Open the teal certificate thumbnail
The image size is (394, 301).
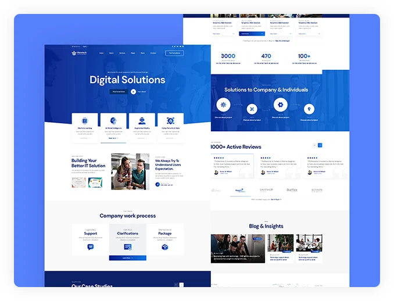pyautogui.click(x=95, y=182)
